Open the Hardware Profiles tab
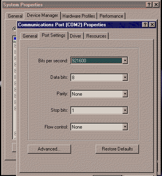162x176 pixels. [79, 16]
